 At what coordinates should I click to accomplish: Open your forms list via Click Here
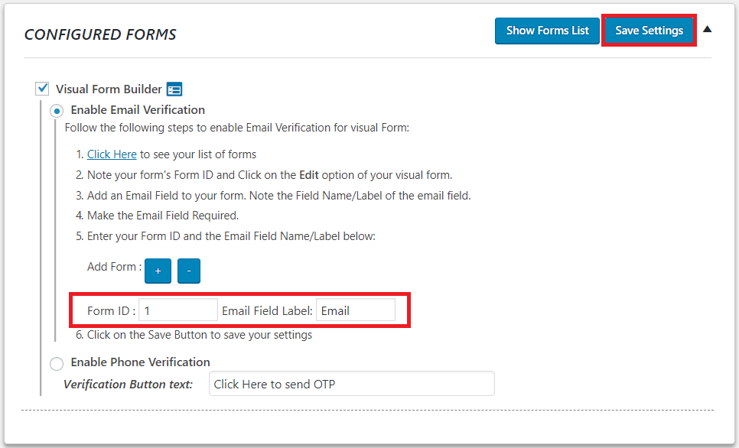click(112, 154)
